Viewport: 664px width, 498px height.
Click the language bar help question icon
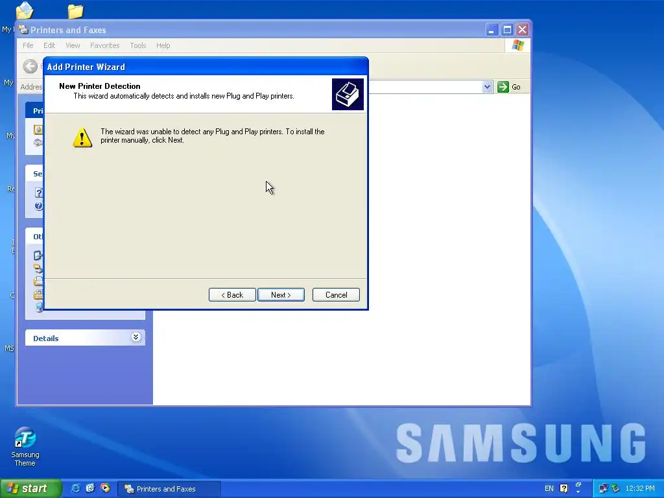pyautogui.click(x=563, y=489)
